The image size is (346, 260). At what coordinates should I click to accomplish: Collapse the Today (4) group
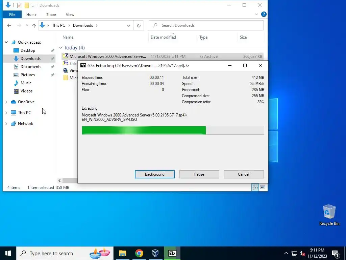click(60, 48)
